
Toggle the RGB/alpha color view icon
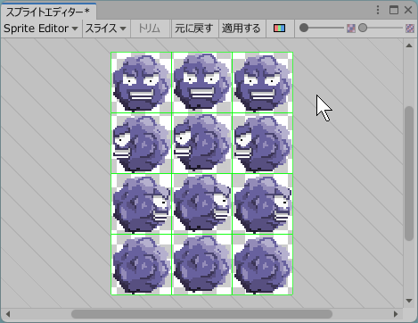279,29
